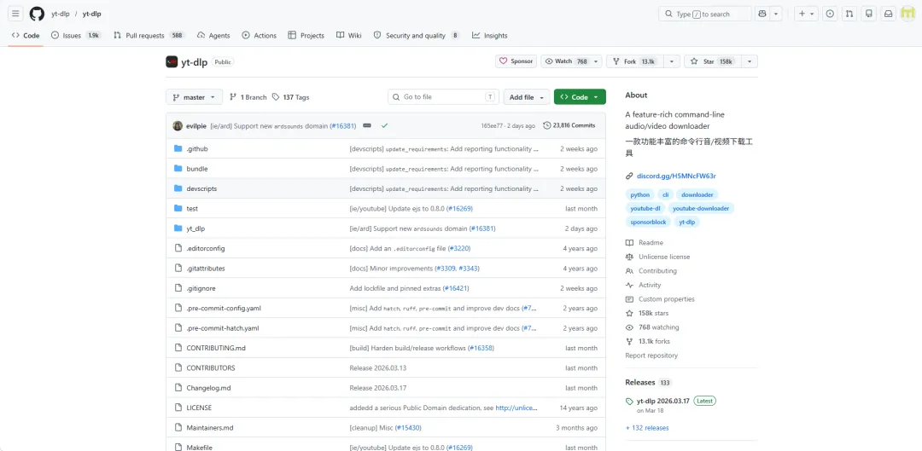Image resolution: width=922 pixels, height=451 pixels.
Task: View the 137 Tags link
Action: (x=290, y=97)
